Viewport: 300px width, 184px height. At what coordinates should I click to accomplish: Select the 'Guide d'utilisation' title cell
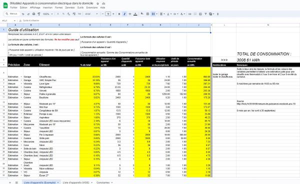click(109, 29)
